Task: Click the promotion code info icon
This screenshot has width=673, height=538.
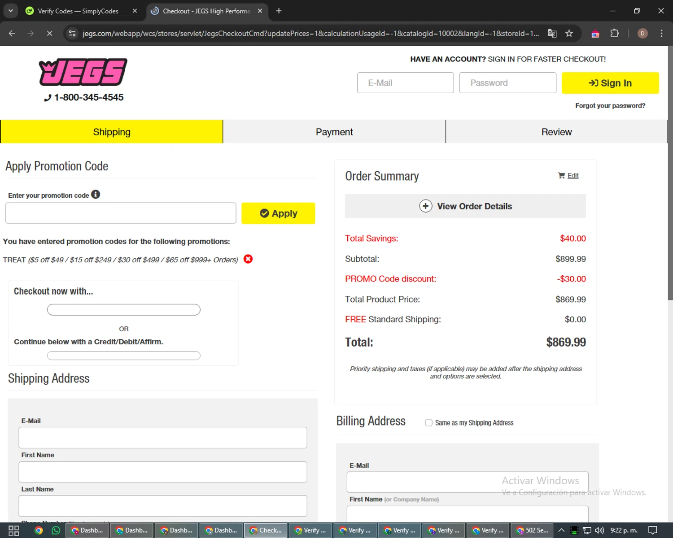Action: tap(96, 194)
